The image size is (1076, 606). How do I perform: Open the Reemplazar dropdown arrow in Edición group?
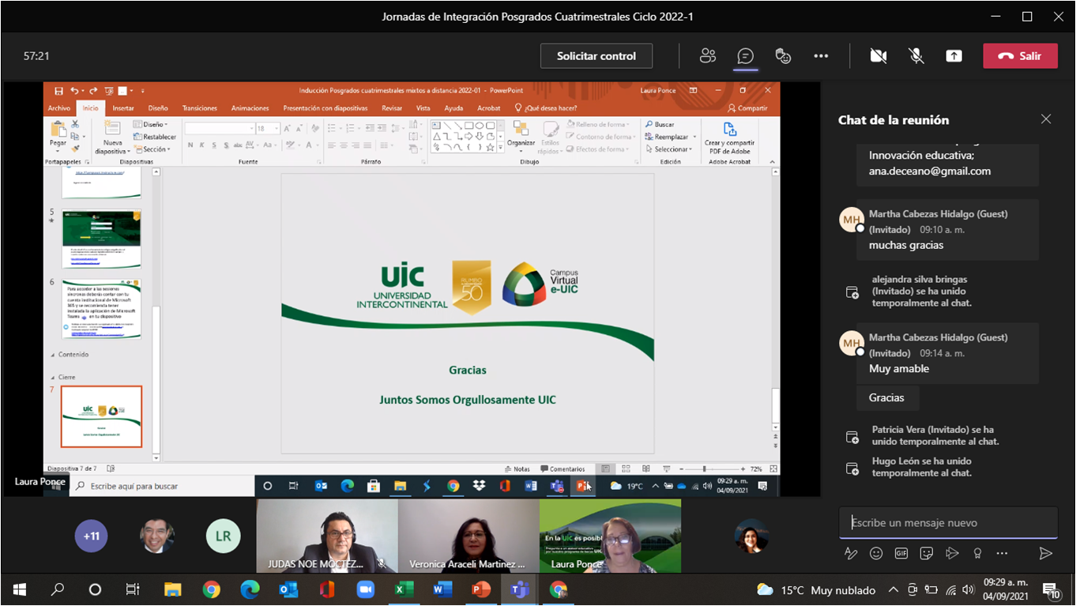(694, 137)
